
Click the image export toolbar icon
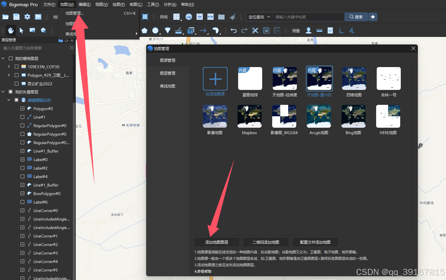pyautogui.click(x=38, y=17)
